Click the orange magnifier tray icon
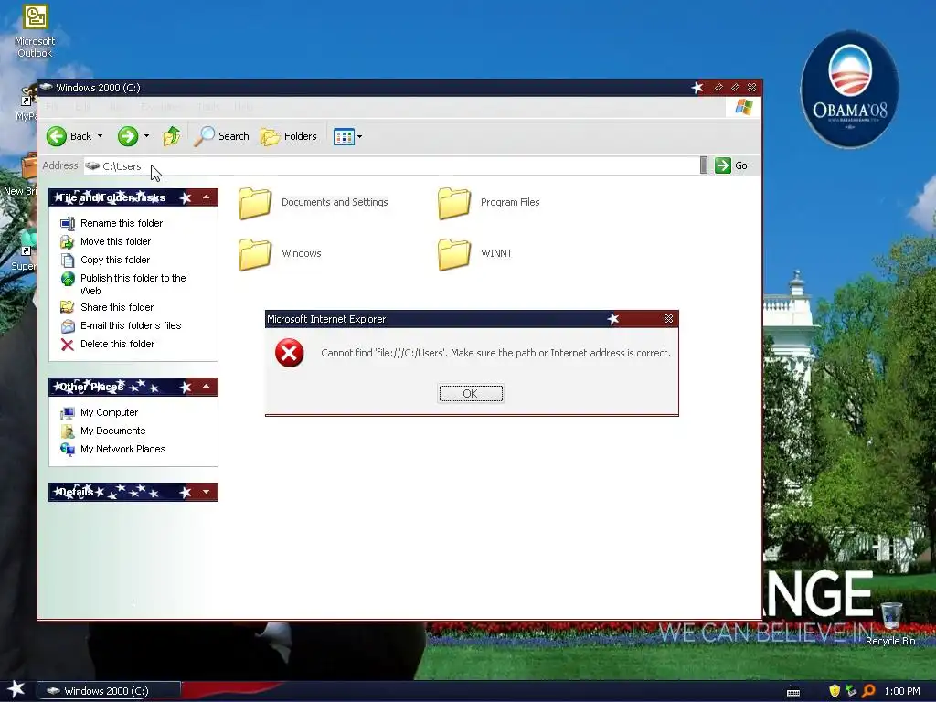 click(x=868, y=691)
